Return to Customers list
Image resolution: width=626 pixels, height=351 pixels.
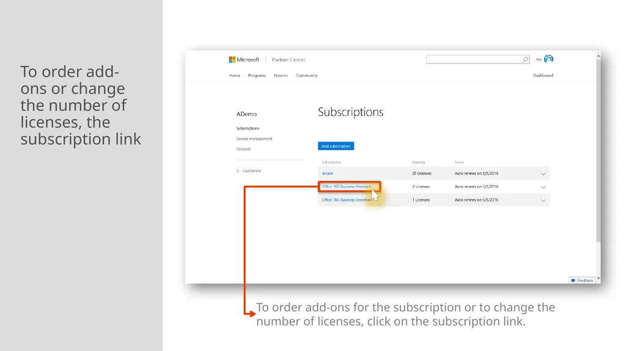(251, 171)
